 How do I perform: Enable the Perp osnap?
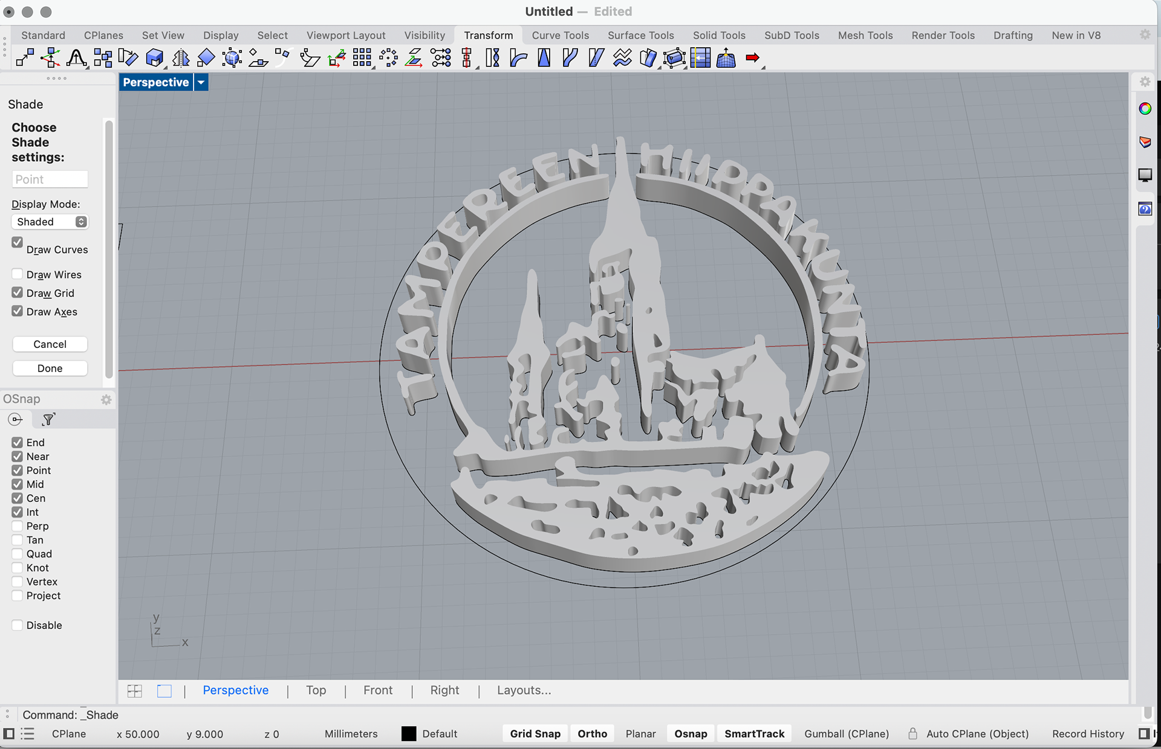coord(17,526)
